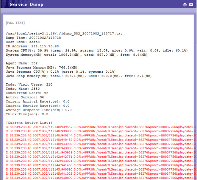Image resolution: width=197 pixels, height=180 pixels.
Task: Click the Java Process CPU(%) line
Action: 61,72
